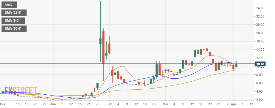The image size is (275, 108).
Task: Click the 14.00 price axis label
Action: click(260, 50)
